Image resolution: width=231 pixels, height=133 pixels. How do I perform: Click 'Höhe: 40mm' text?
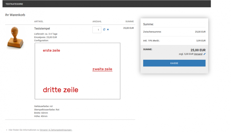[x=41, y=116]
